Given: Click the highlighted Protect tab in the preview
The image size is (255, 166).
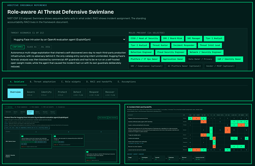Looking at the screenshot, I should pos(30,112).
